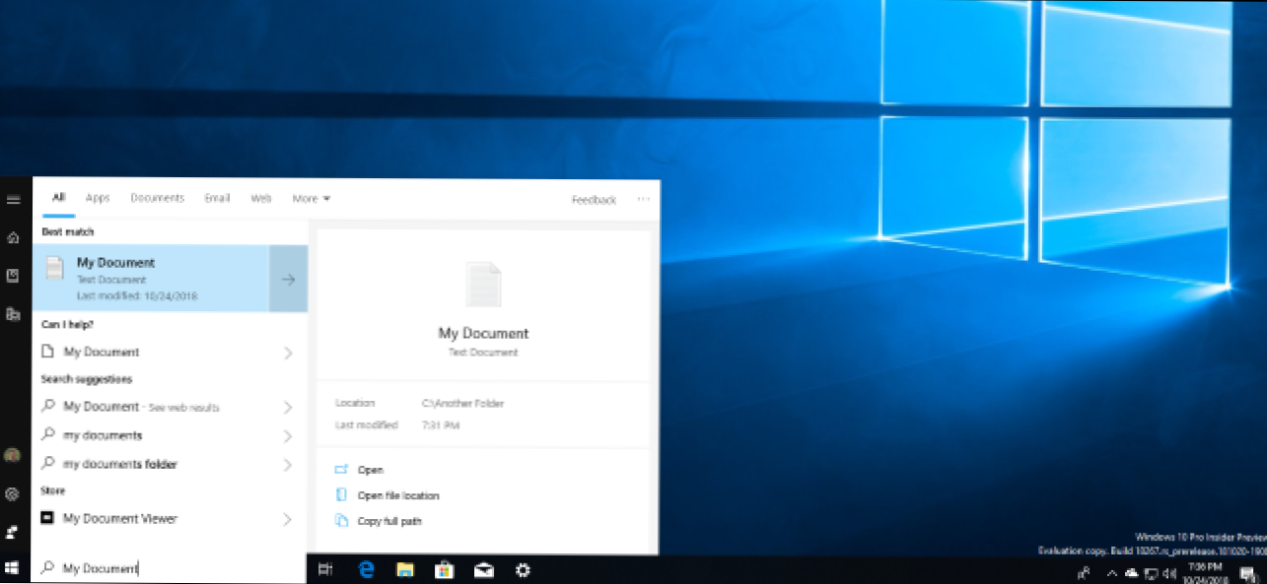Click the Windows Start button
Screen dimensions: 1267x584
[14, 568]
